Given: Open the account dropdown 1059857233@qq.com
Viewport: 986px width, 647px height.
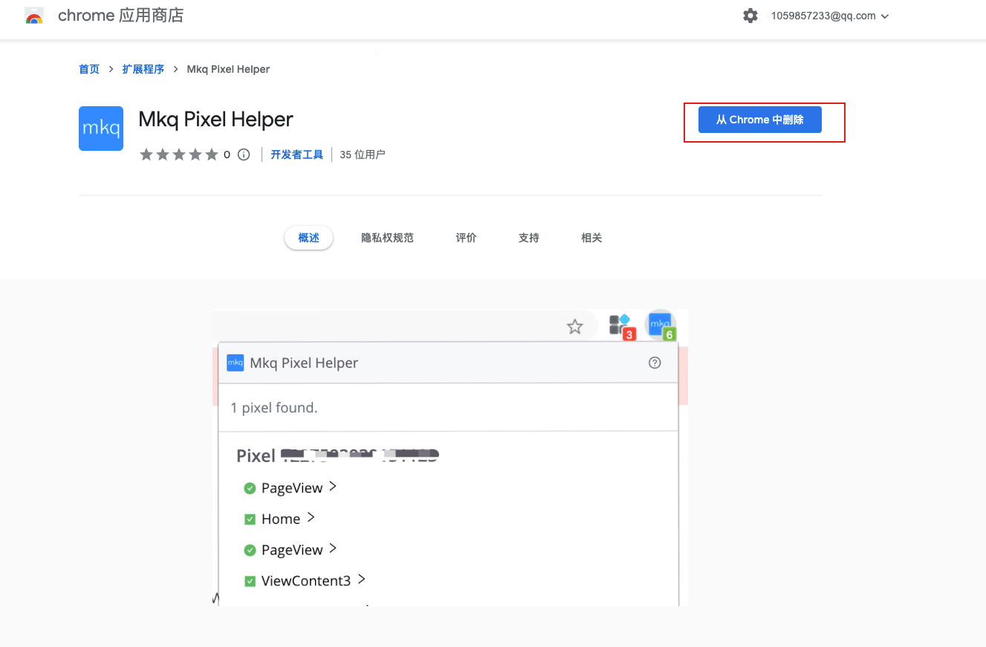Looking at the screenshot, I should pos(830,16).
